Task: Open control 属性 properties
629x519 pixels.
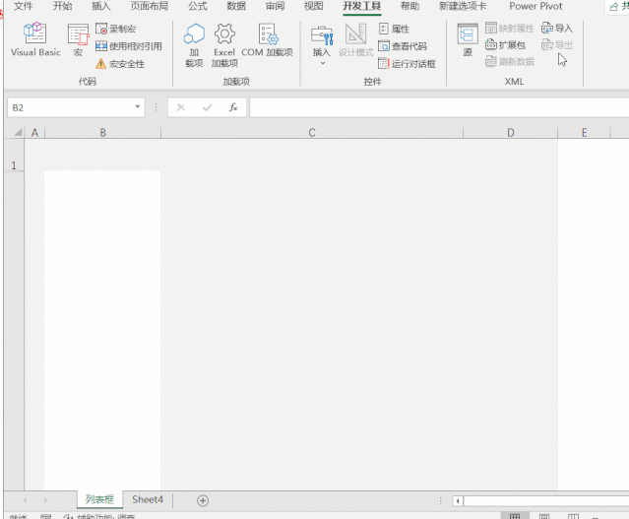Action: (x=394, y=29)
